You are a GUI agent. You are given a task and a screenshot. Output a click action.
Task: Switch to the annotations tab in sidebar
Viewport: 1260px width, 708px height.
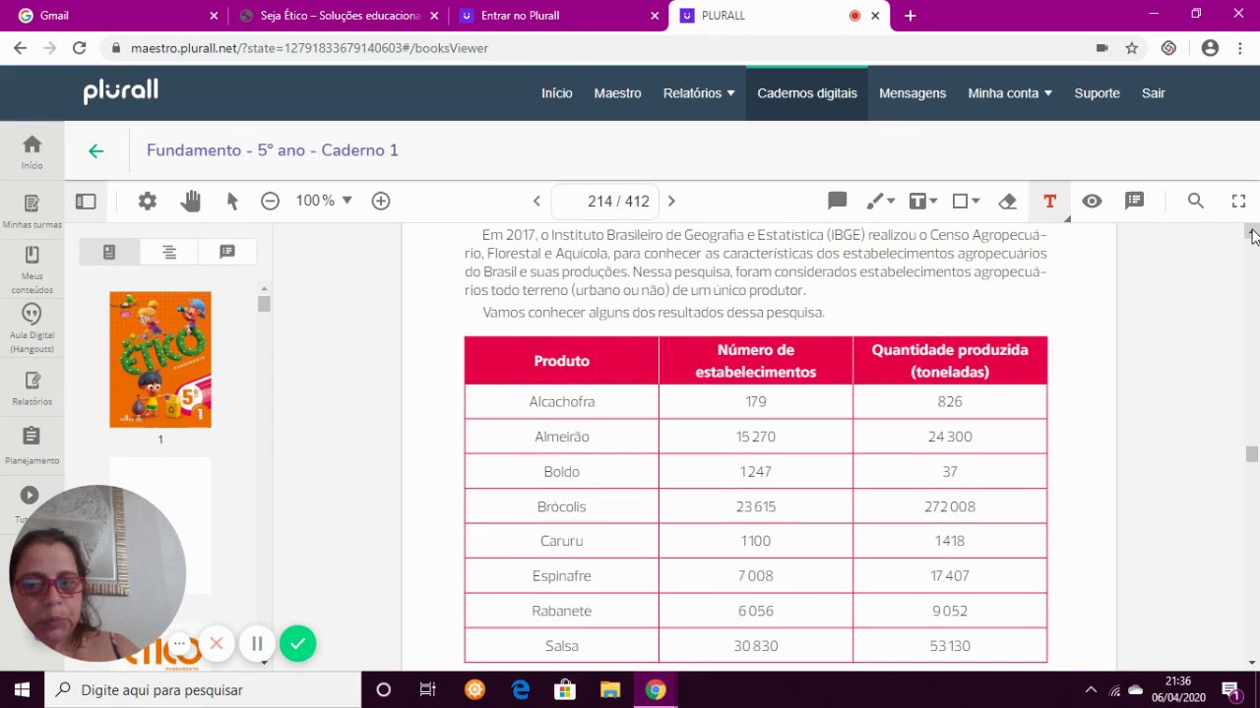pos(227,252)
